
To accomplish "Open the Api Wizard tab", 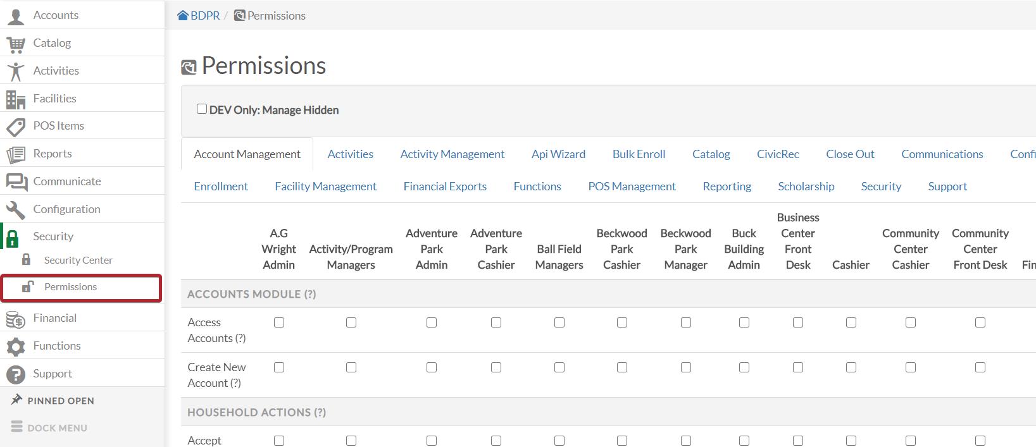I will 558,154.
